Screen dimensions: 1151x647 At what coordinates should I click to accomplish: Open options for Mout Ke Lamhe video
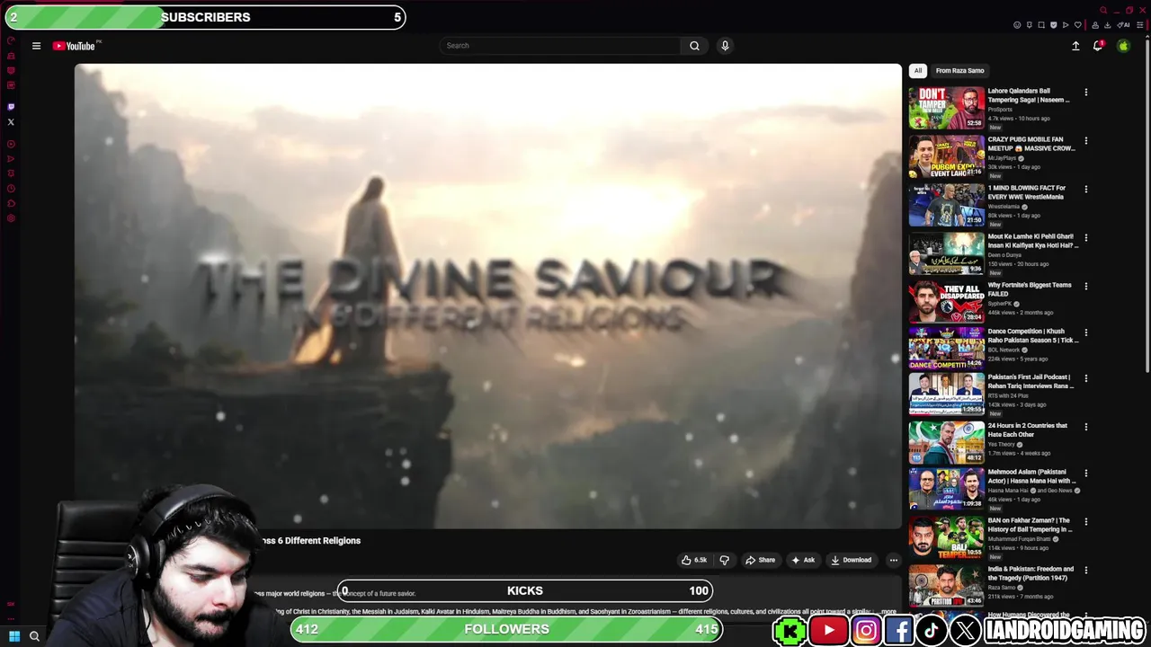pos(1085,238)
